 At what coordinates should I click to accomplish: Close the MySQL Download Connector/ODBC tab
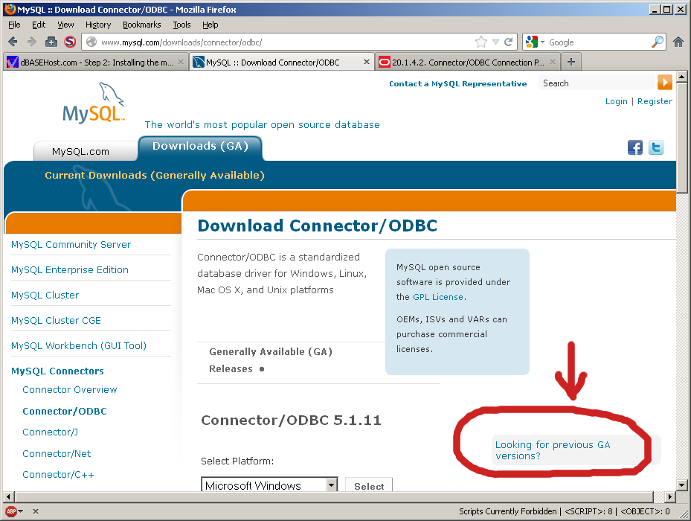(366, 62)
